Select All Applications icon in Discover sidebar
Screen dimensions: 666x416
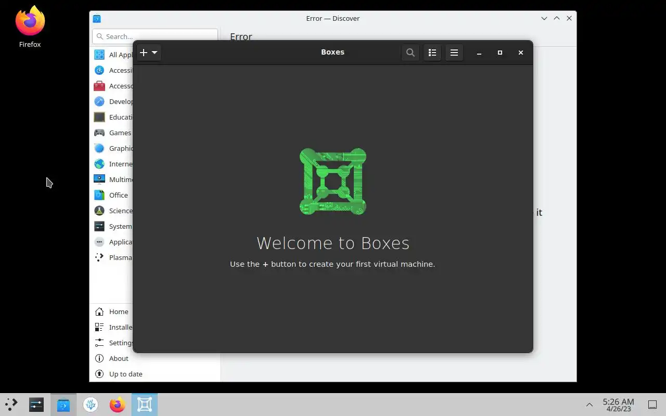click(x=99, y=55)
